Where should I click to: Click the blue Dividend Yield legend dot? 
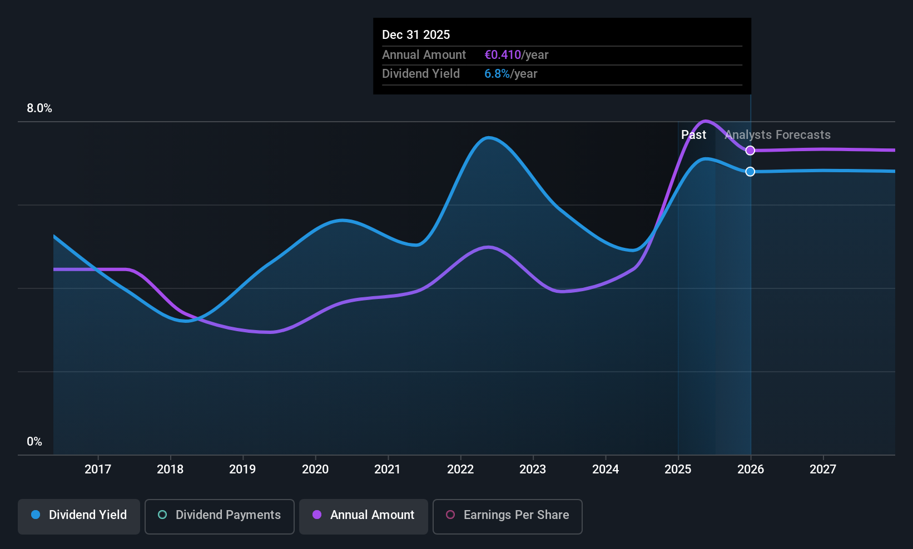36,515
